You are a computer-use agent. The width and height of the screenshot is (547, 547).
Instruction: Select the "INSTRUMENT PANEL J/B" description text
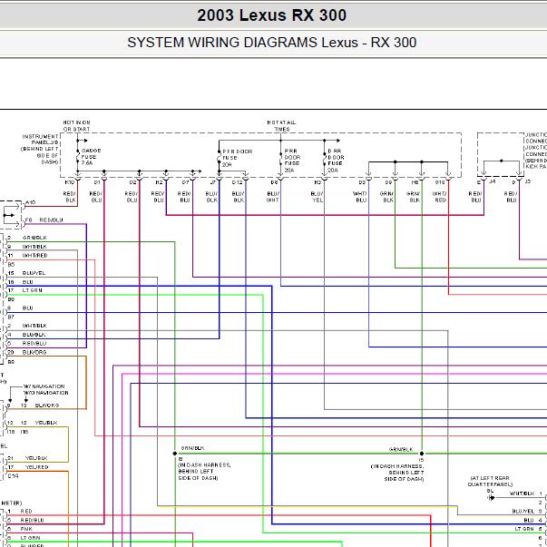[40, 149]
